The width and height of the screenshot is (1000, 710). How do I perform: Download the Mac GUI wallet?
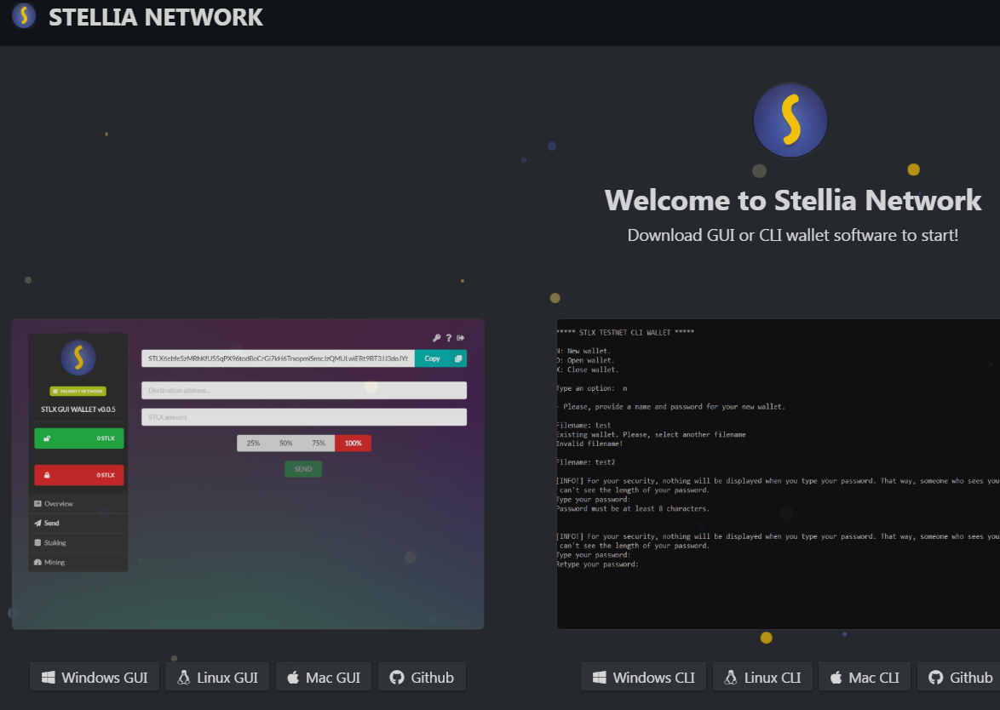(323, 678)
